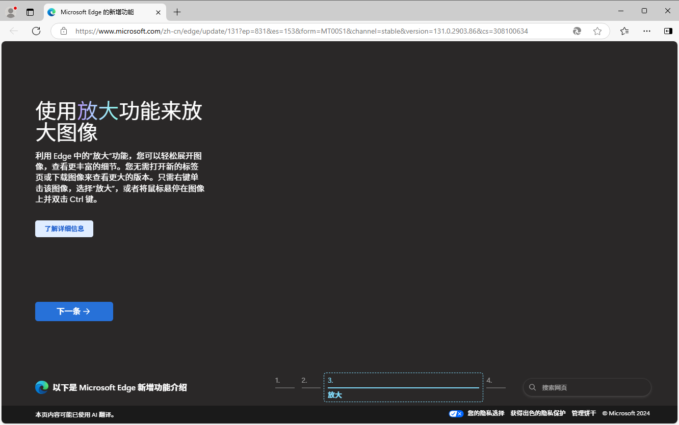The width and height of the screenshot is (679, 425).
Task: Select step 2 on the progress indicator
Action: tap(310, 385)
